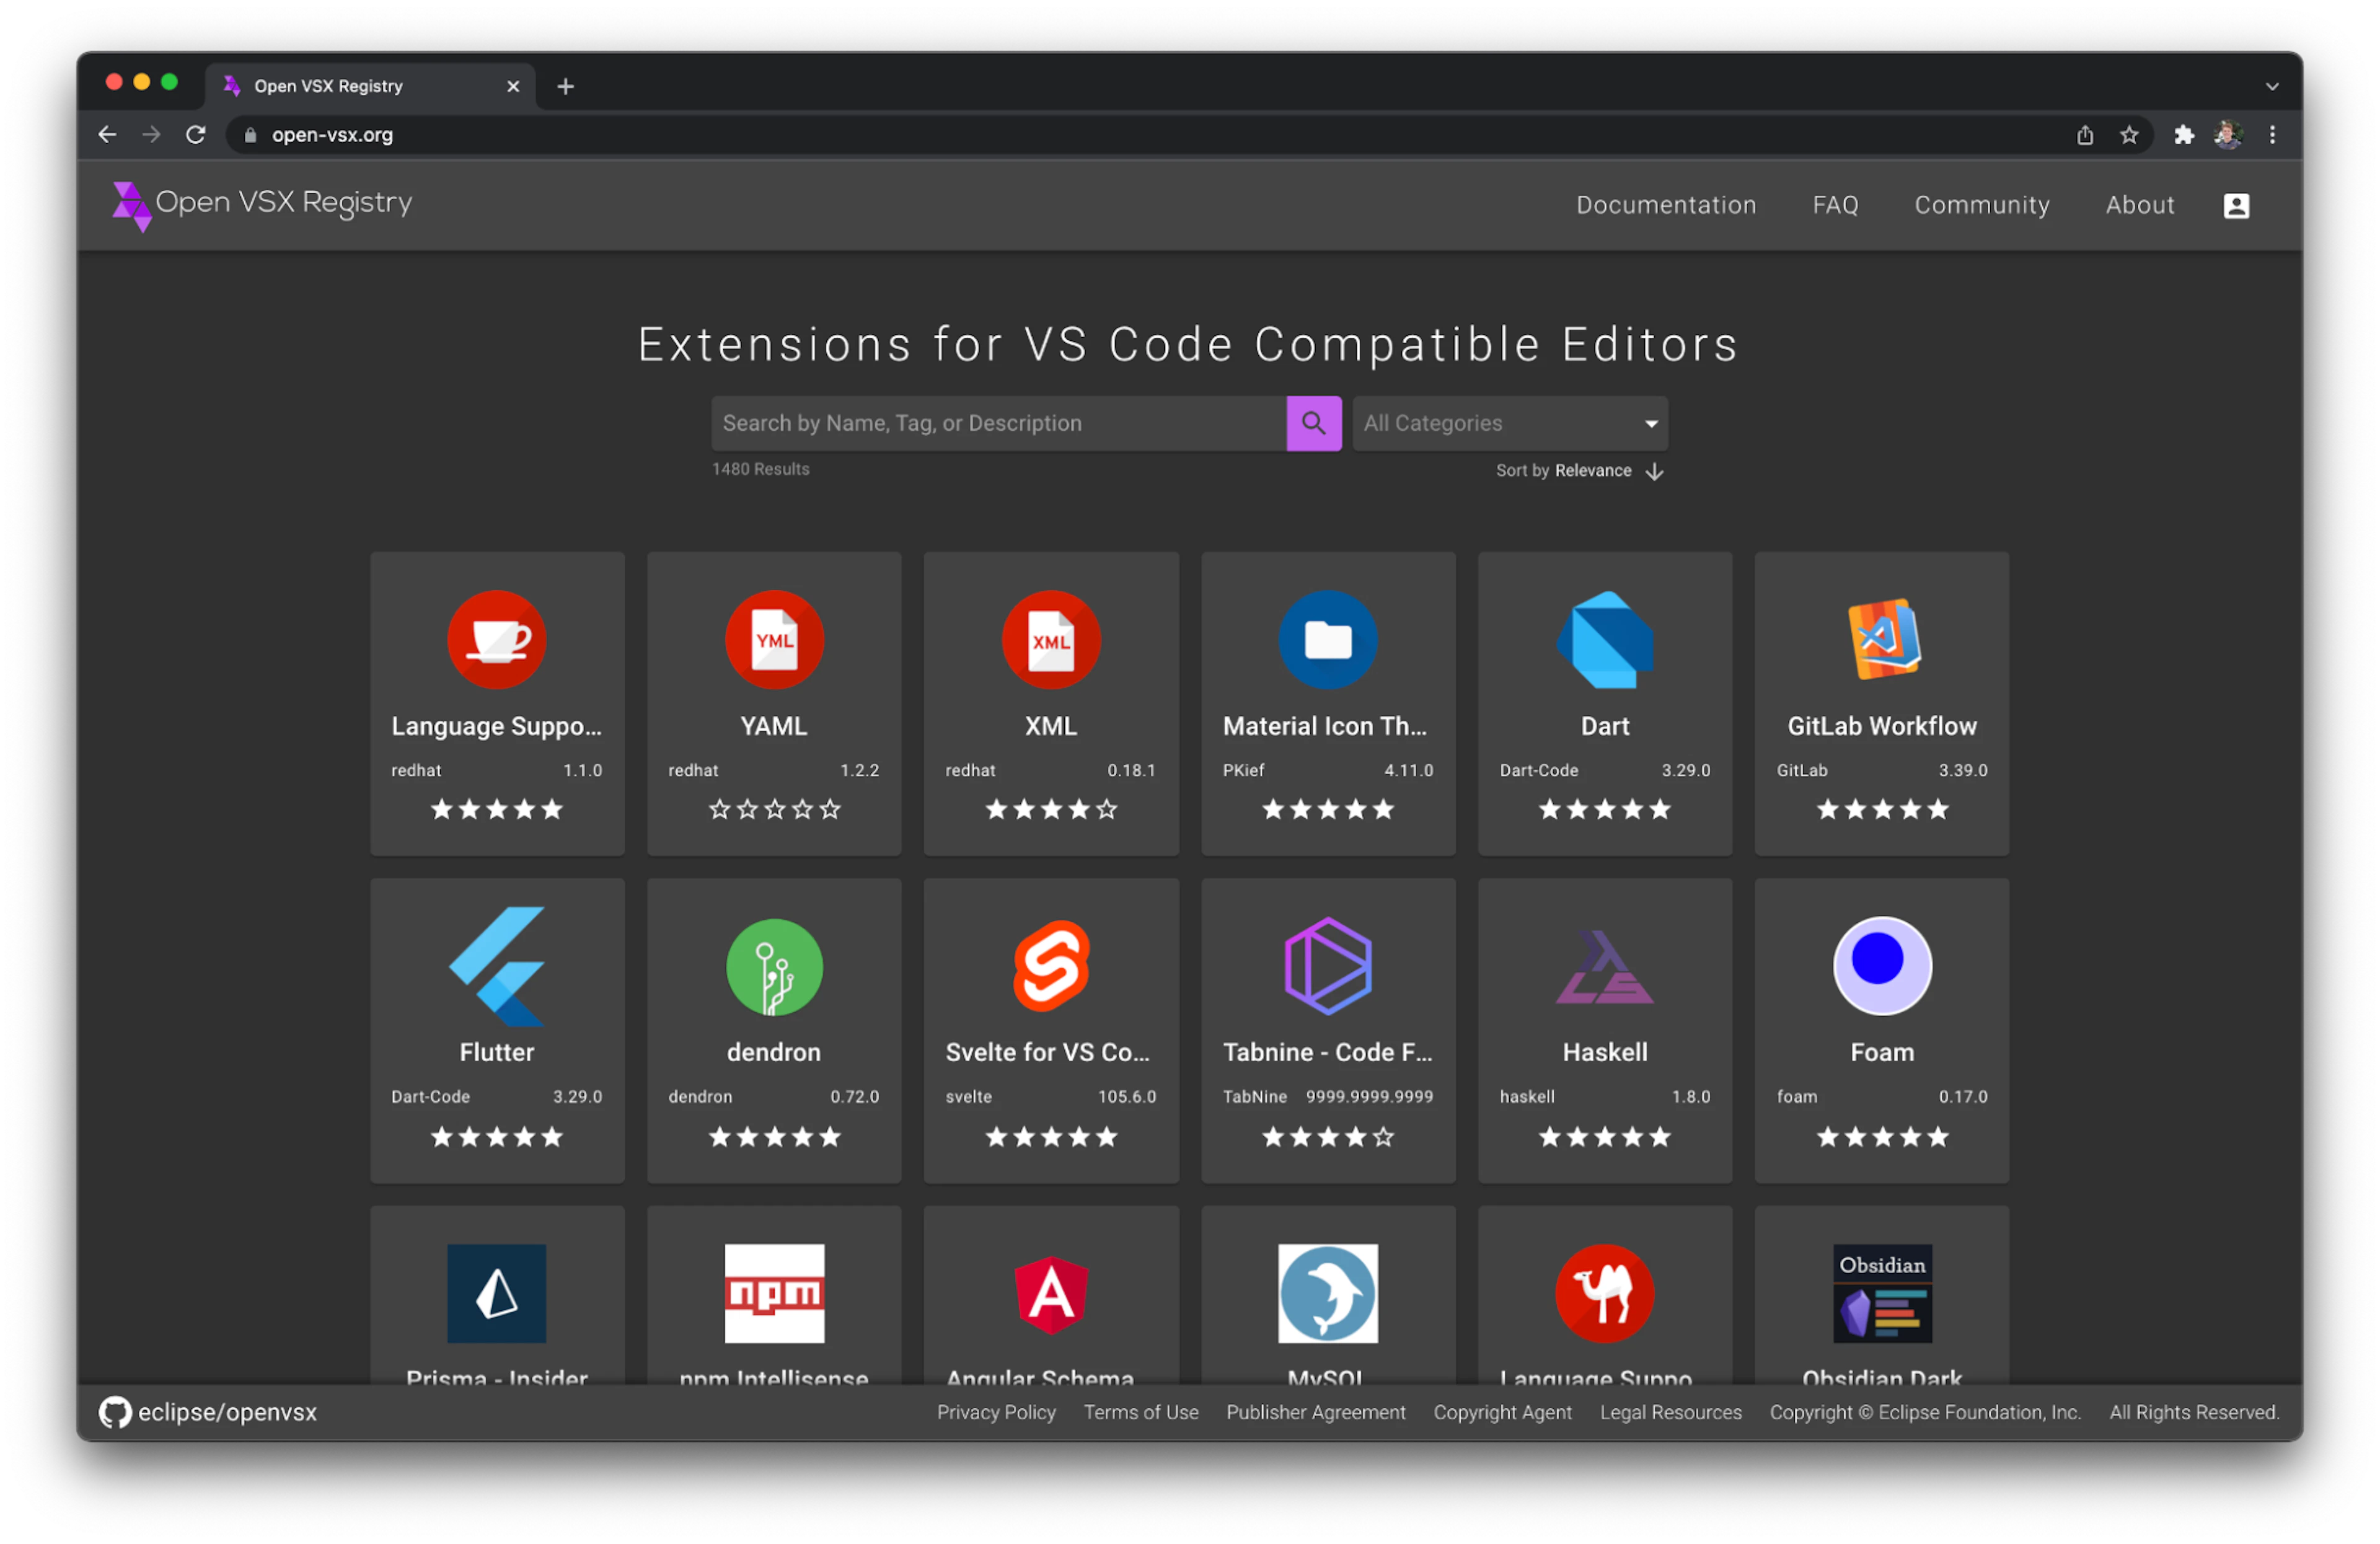Image resolution: width=2380 pixels, height=1544 pixels.
Task: Click version 9999.9999.9999 on Tabnine card
Action: (1369, 1097)
